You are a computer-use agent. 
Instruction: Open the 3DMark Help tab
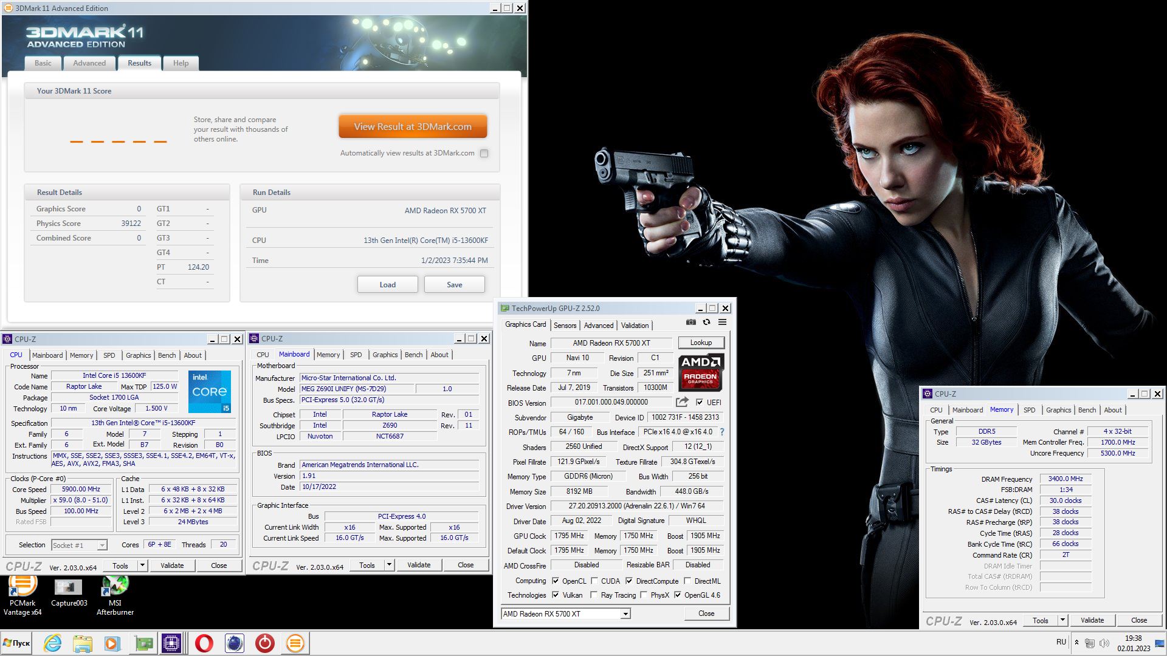tap(181, 63)
